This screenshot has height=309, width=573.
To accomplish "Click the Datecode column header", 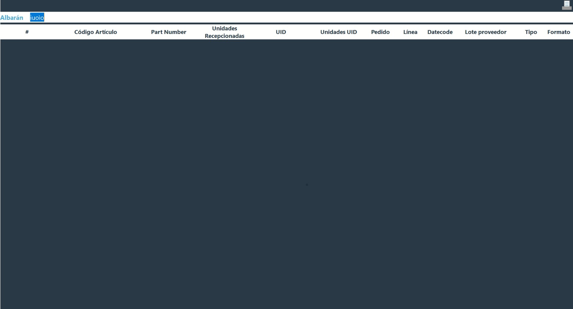I will [x=440, y=32].
